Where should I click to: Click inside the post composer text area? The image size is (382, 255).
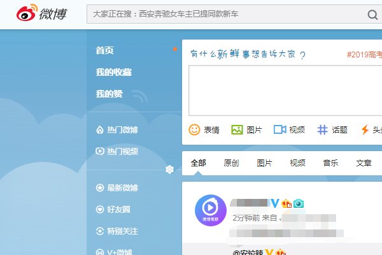pyautogui.click(x=285, y=91)
